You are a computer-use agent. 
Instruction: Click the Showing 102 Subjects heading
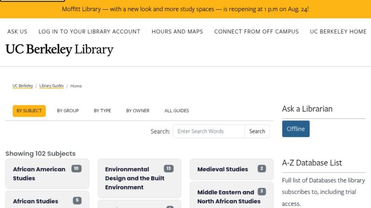pyautogui.click(x=41, y=154)
